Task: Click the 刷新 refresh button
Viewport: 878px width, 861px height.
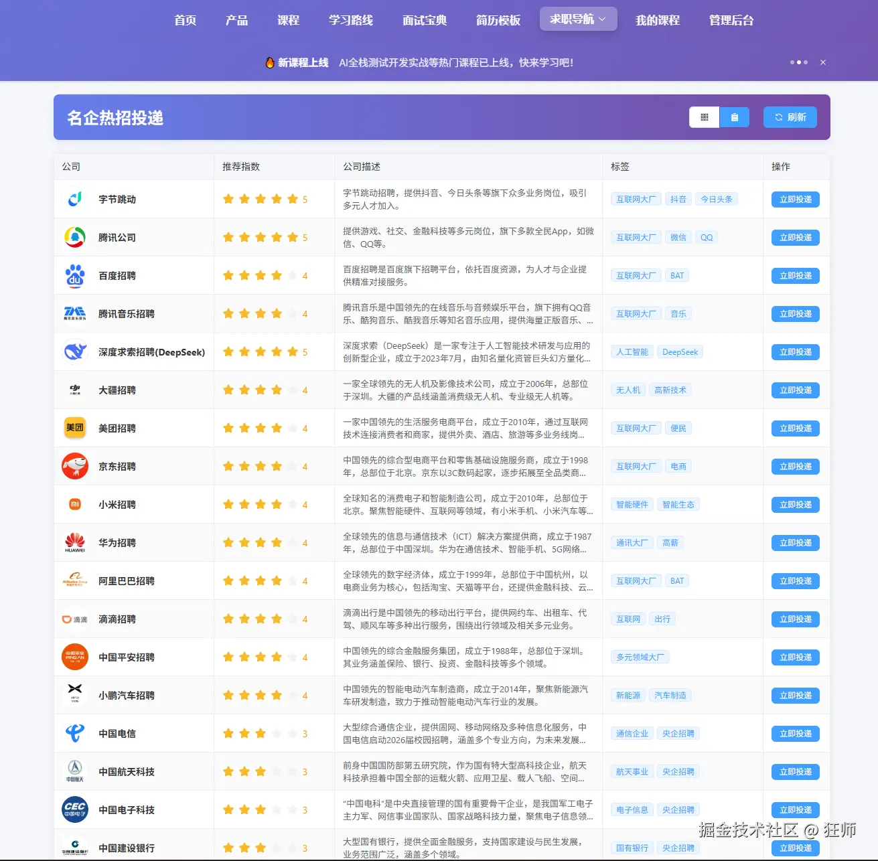Action: [x=790, y=117]
